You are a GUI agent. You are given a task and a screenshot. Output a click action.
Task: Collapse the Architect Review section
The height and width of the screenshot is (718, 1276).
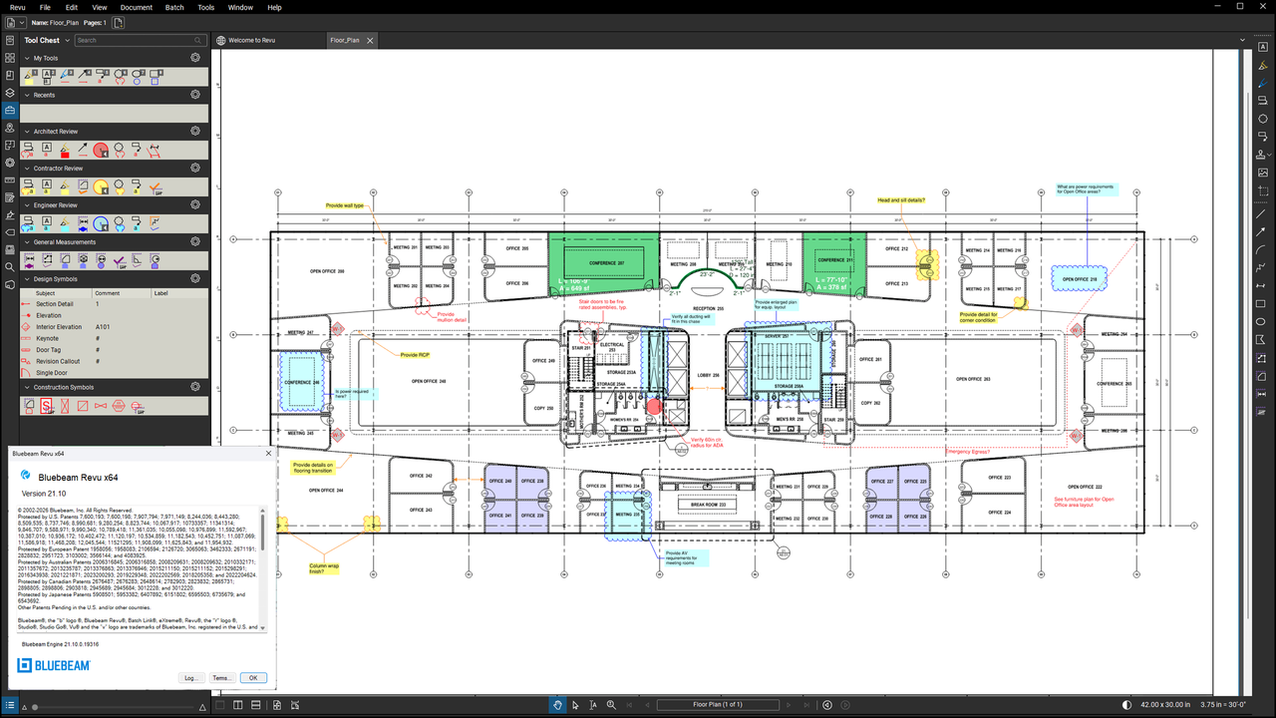[27, 131]
